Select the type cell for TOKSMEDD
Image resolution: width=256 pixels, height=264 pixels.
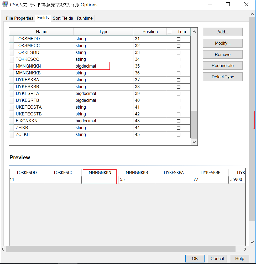point(103,39)
